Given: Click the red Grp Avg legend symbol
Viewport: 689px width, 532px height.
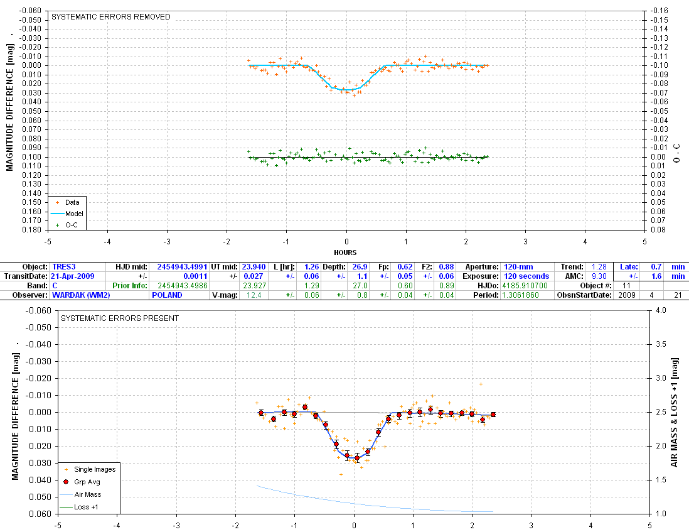Looking at the screenshot, I should coord(66,482).
